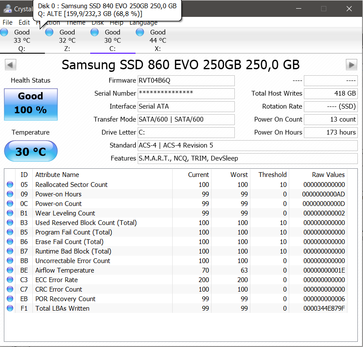Click the Total Host Writes value 418 GB
The image size is (363, 347).
[x=331, y=93]
